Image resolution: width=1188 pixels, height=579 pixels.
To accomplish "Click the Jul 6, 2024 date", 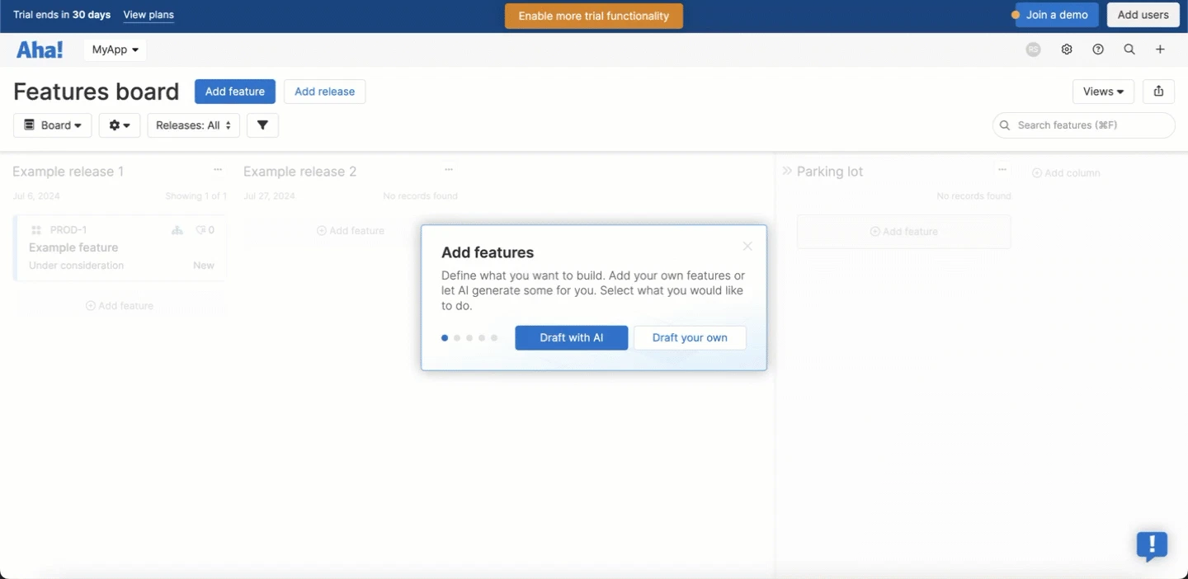I will click(36, 196).
